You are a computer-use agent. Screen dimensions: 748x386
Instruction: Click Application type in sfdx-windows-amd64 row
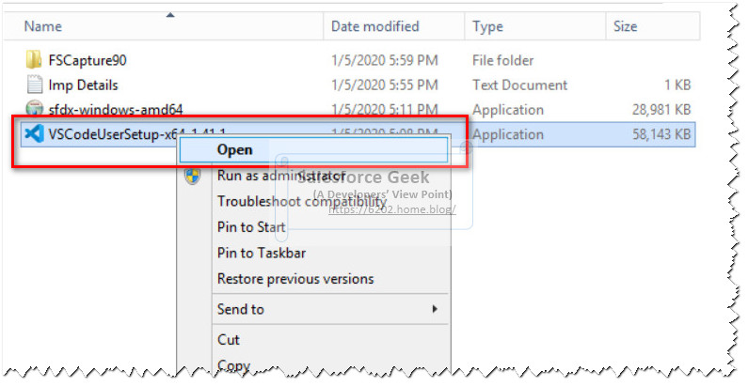pyautogui.click(x=507, y=110)
